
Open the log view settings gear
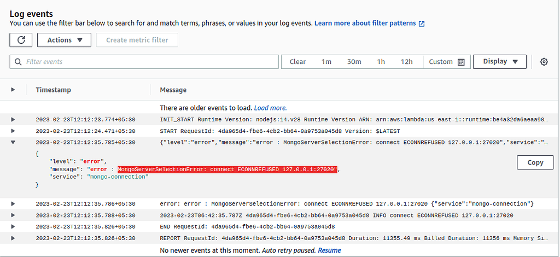[x=544, y=62]
